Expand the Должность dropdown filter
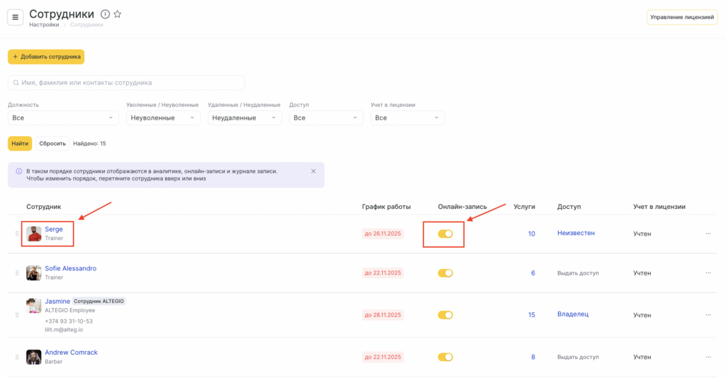The height and width of the screenshot is (378, 726). [x=62, y=118]
